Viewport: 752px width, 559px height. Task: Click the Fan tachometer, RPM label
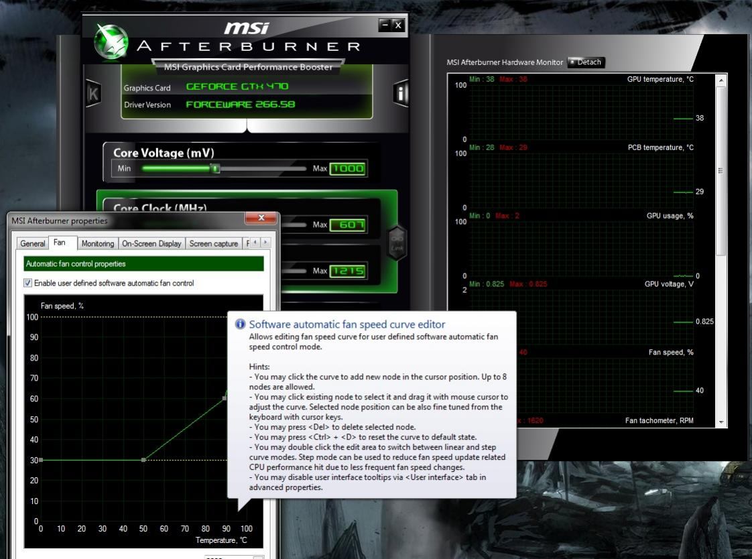click(659, 420)
